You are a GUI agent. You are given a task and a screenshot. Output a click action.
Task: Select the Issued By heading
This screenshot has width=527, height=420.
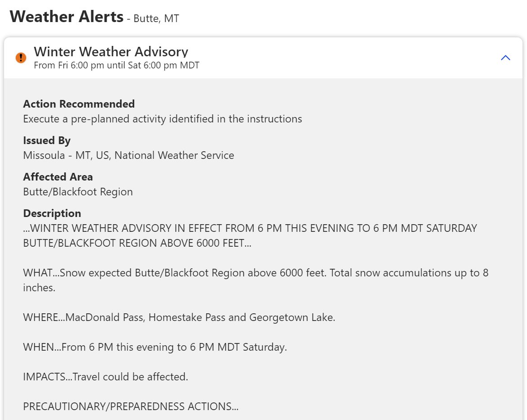click(47, 140)
